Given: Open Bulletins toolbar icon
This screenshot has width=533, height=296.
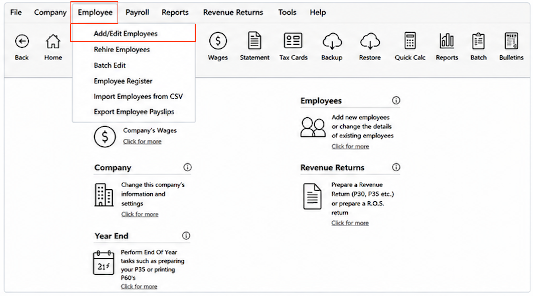Looking at the screenshot, I should pyautogui.click(x=511, y=41).
